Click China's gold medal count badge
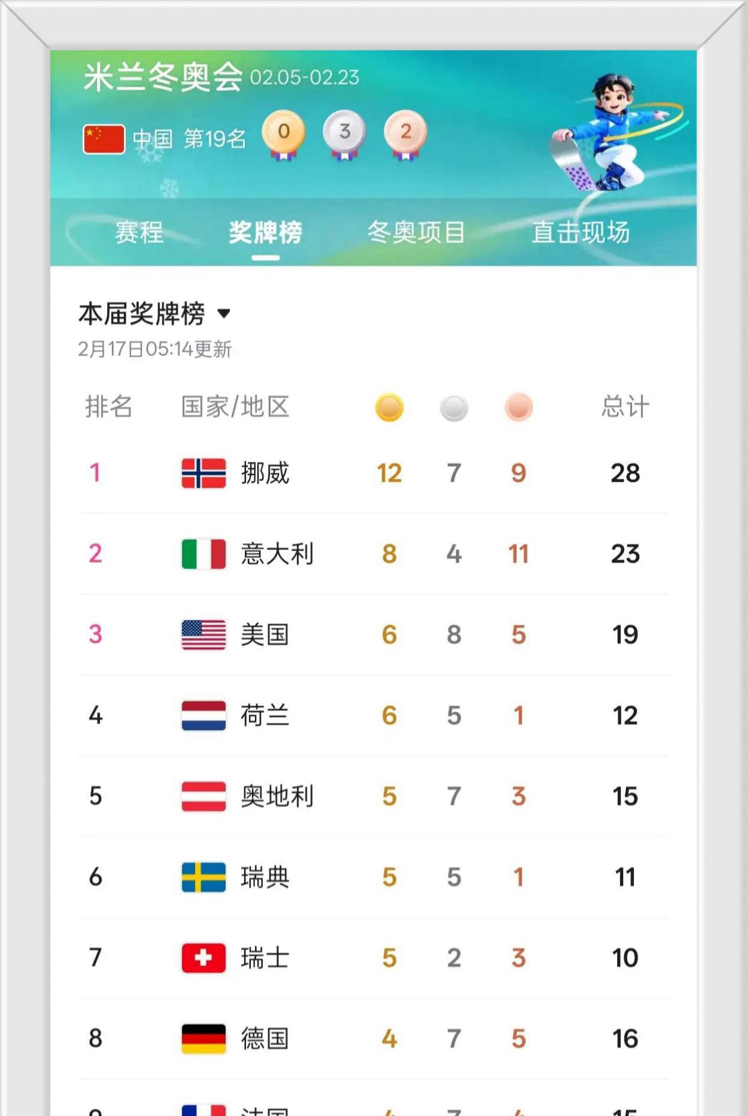 (x=283, y=133)
